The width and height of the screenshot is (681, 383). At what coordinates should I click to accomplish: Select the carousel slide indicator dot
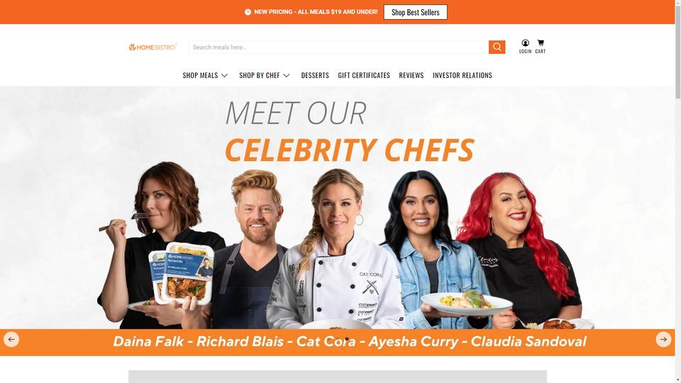click(347, 338)
